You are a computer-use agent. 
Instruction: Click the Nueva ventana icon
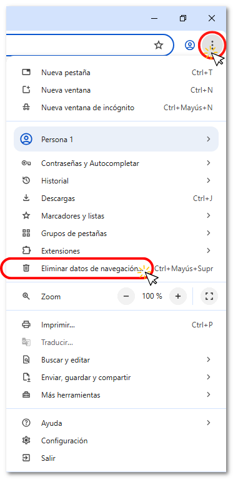tap(26, 90)
